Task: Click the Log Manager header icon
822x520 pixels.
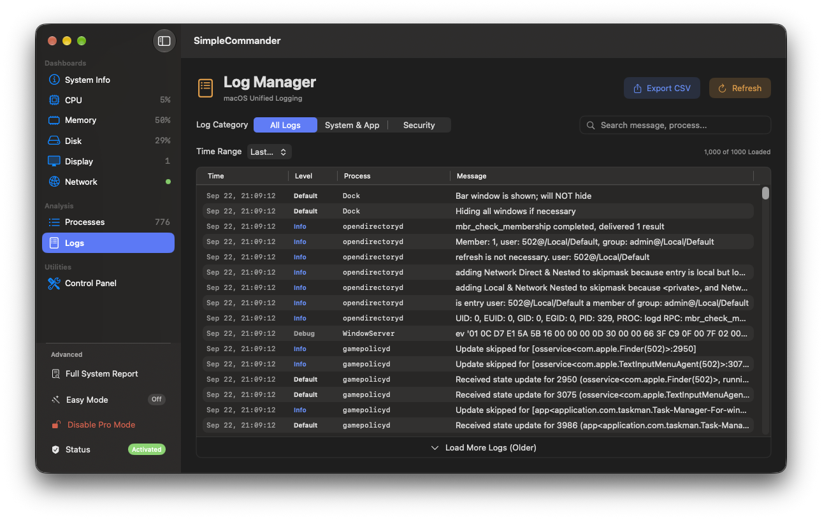Action: [205, 88]
